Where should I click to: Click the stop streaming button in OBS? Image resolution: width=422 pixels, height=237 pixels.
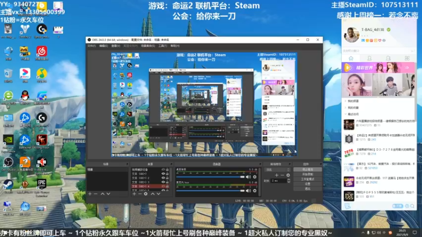308,170
